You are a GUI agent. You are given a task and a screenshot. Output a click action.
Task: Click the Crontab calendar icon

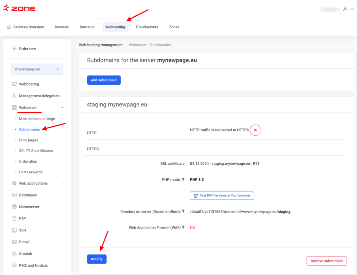pos(14,254)
